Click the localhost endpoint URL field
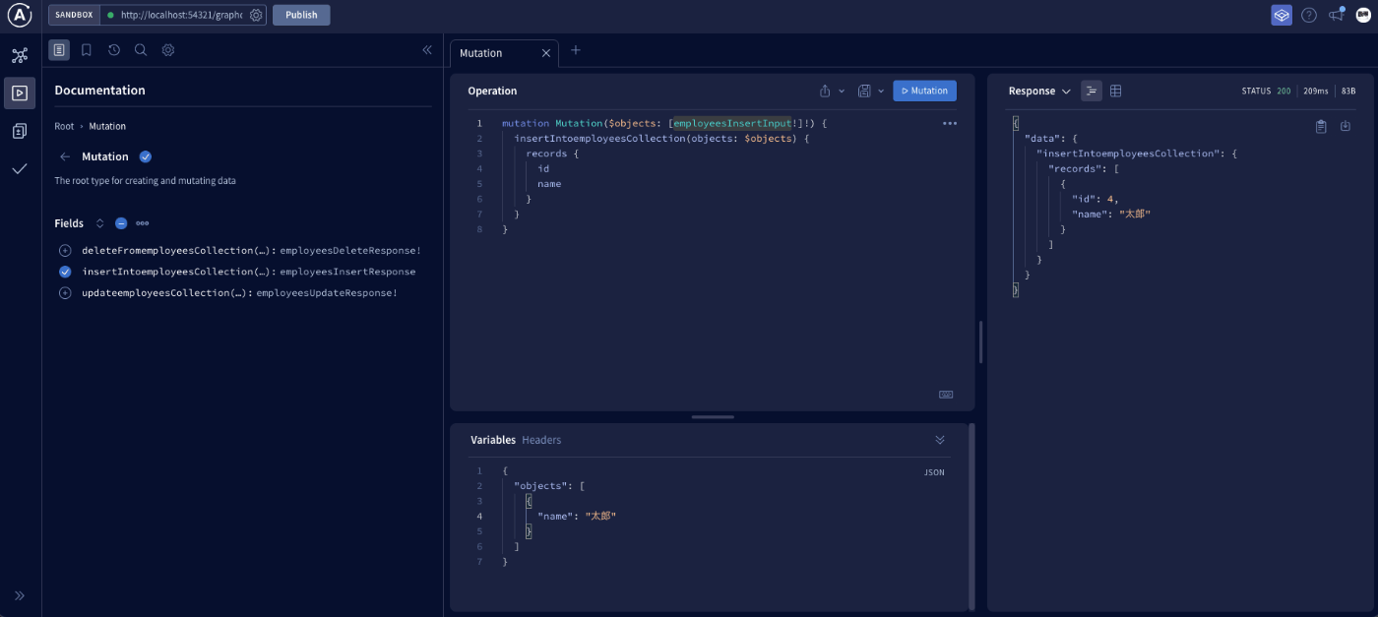Image resolution: width=1378 pixels, height=617 pixels. pyautogui.click(x=182, y=15)
